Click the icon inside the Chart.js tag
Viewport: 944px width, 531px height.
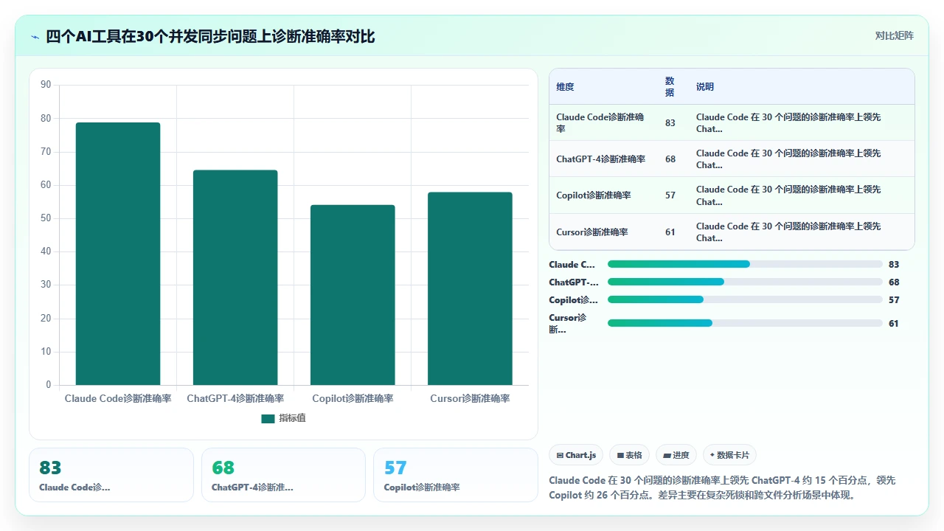point(560,456)
